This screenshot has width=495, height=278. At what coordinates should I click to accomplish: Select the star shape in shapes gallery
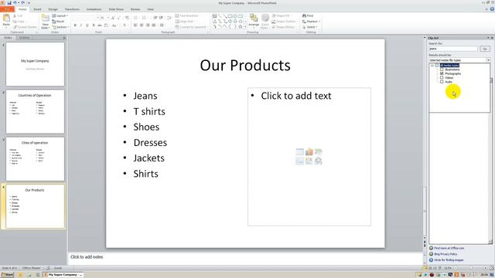pyautogui.click(x=241, y=26)
